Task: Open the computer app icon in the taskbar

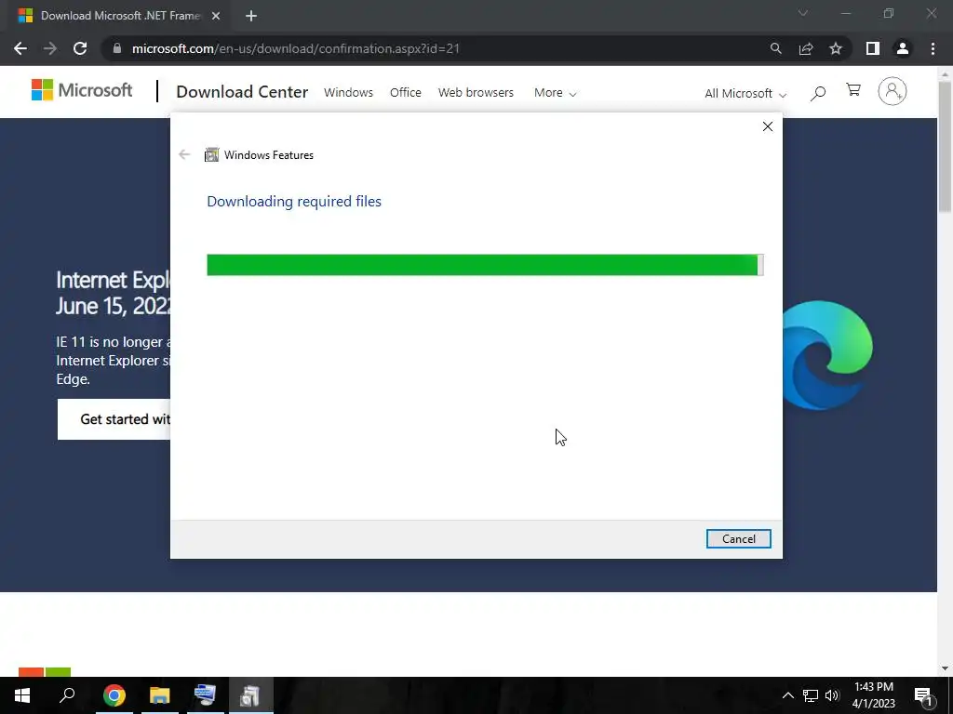Action: (x=205, y=695)
